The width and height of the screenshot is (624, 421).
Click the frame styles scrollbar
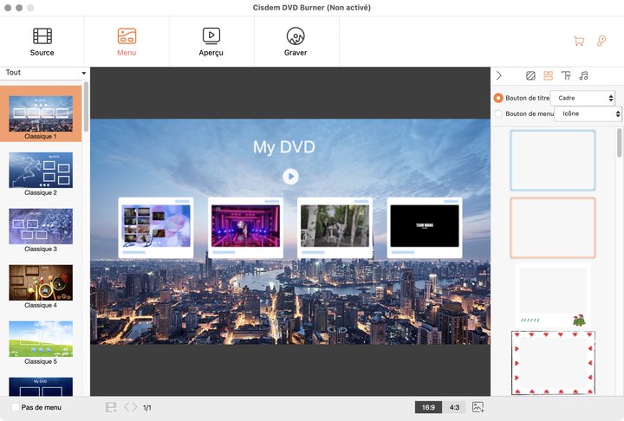coord(619,142)
